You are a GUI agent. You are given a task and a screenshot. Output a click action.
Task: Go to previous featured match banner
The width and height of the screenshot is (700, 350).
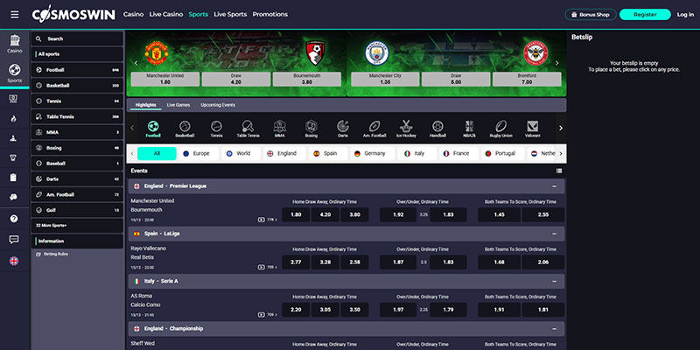(x=136, y=63)
